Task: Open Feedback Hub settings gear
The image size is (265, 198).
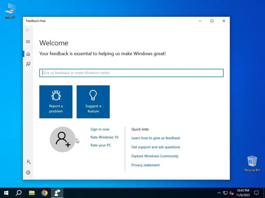Action: [x=28, y=172]
